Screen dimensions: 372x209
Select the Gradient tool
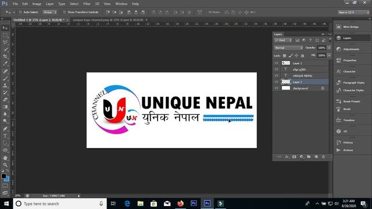point(5,107)
